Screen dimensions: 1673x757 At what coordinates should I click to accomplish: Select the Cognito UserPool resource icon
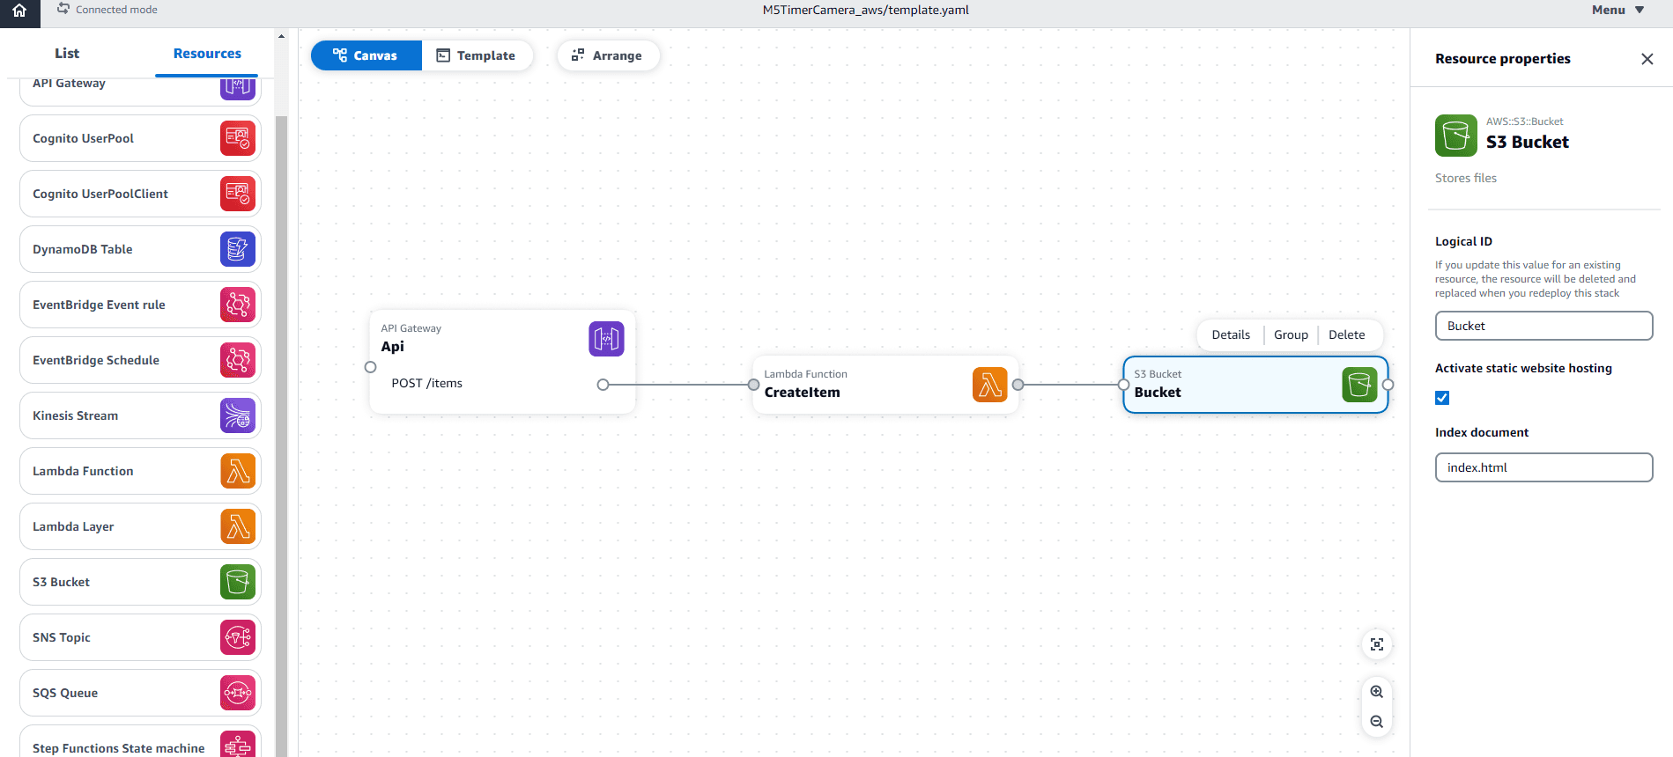(x=238, y=138)
